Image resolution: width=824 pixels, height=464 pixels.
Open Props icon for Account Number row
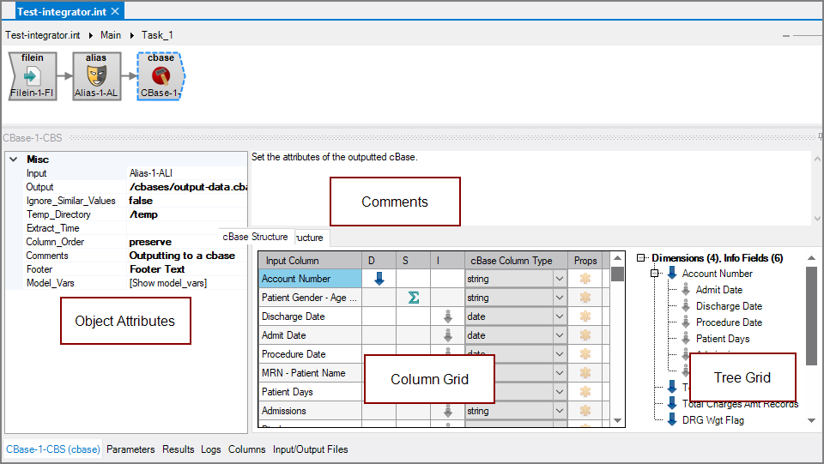585,279
